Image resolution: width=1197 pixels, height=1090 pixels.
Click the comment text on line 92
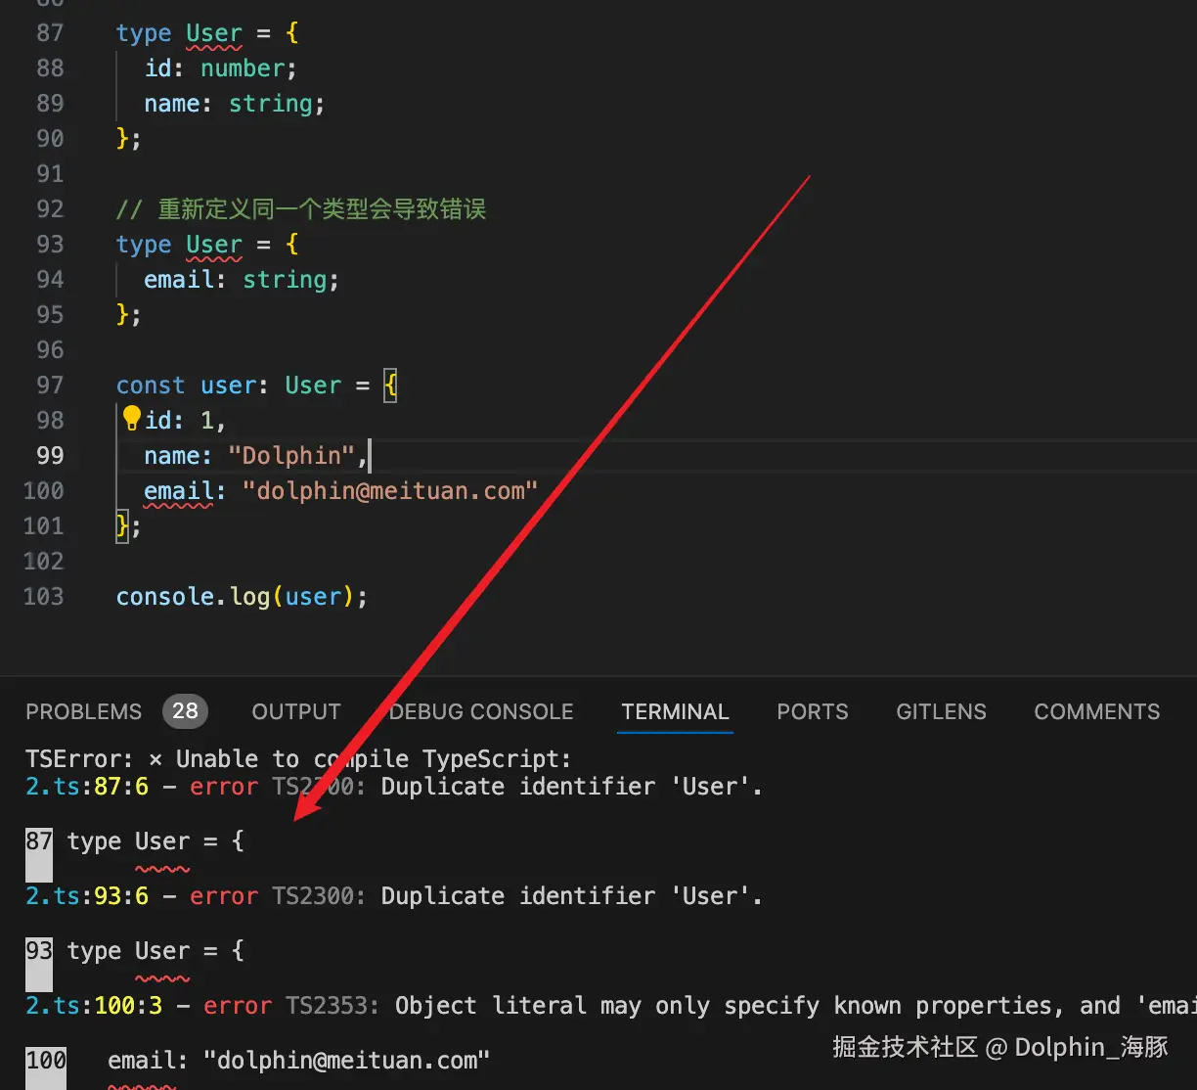301,209
